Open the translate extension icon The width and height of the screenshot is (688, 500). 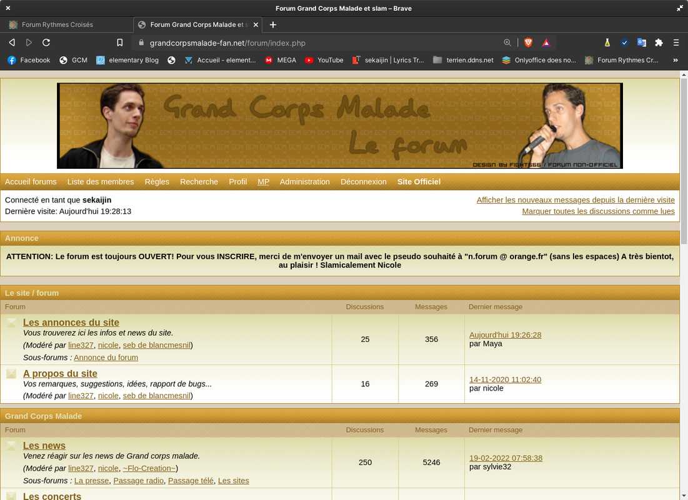pos(642,42)
